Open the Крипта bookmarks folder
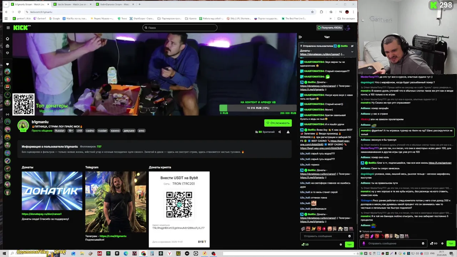Screen dimensions: 457x257 click(191, 18)
